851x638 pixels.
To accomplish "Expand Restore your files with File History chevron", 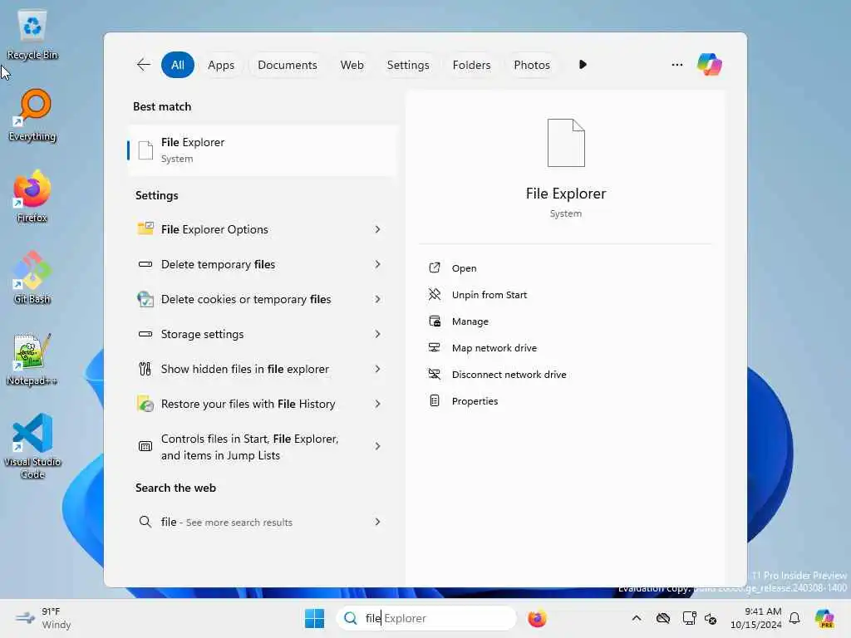I will (x=378, y=404).
